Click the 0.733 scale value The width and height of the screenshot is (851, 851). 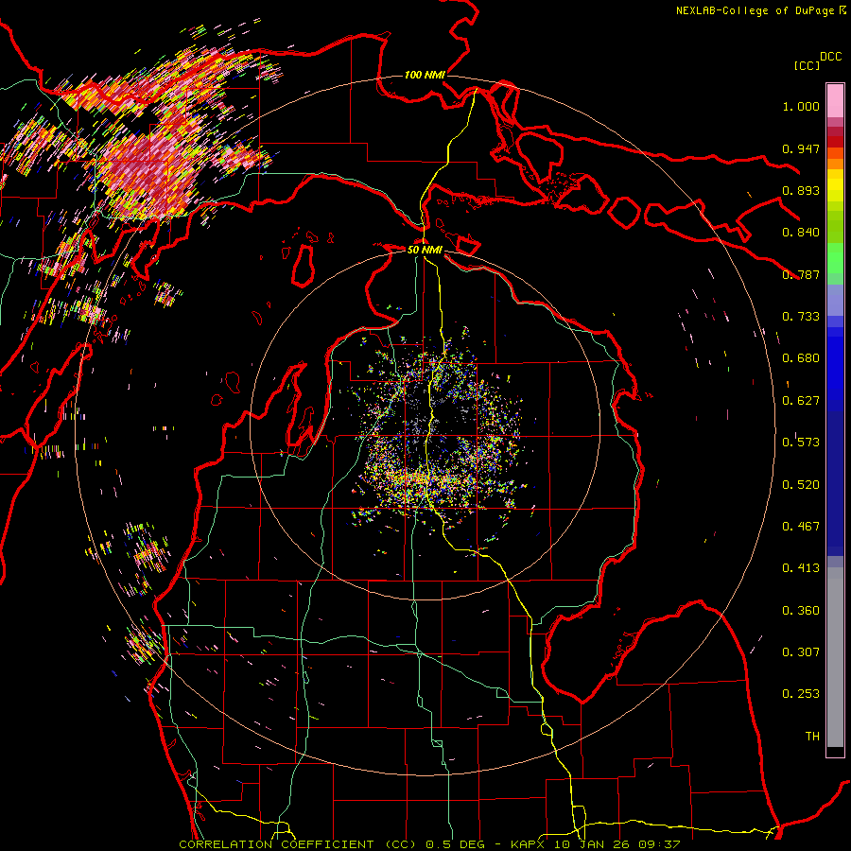801,317
